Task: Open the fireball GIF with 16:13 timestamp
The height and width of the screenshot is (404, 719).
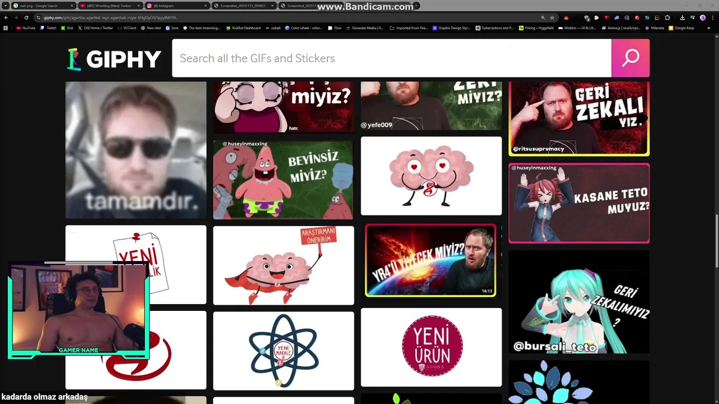Action: coord(431,260)
